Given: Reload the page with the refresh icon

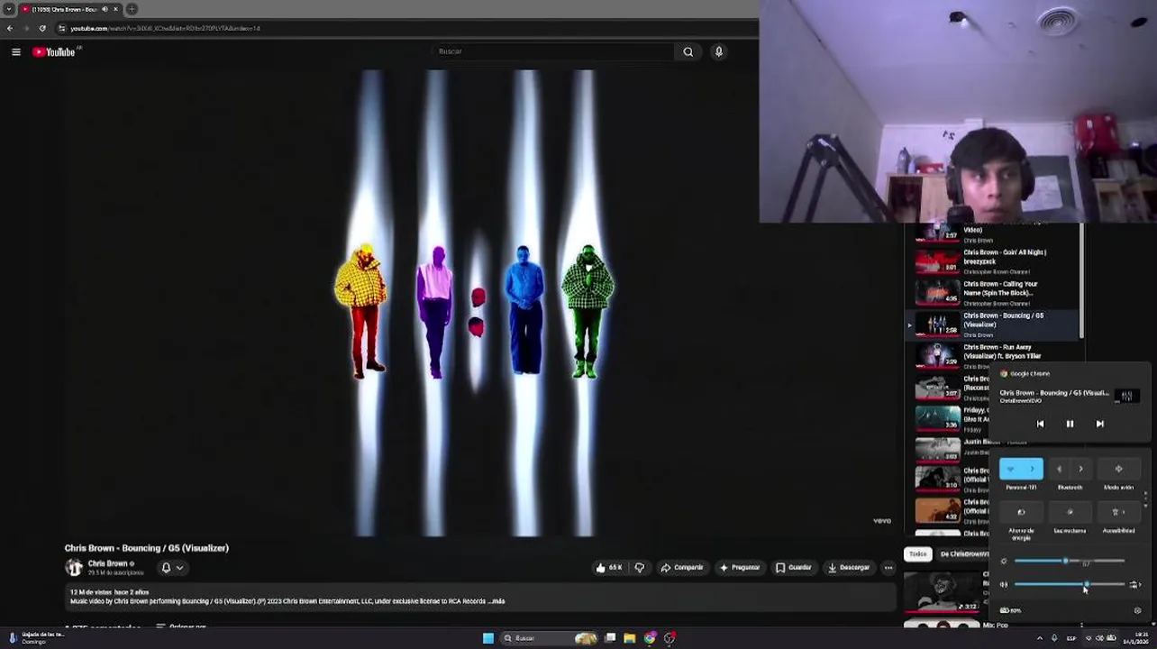Looking at the screenshot, I should 42,28.
